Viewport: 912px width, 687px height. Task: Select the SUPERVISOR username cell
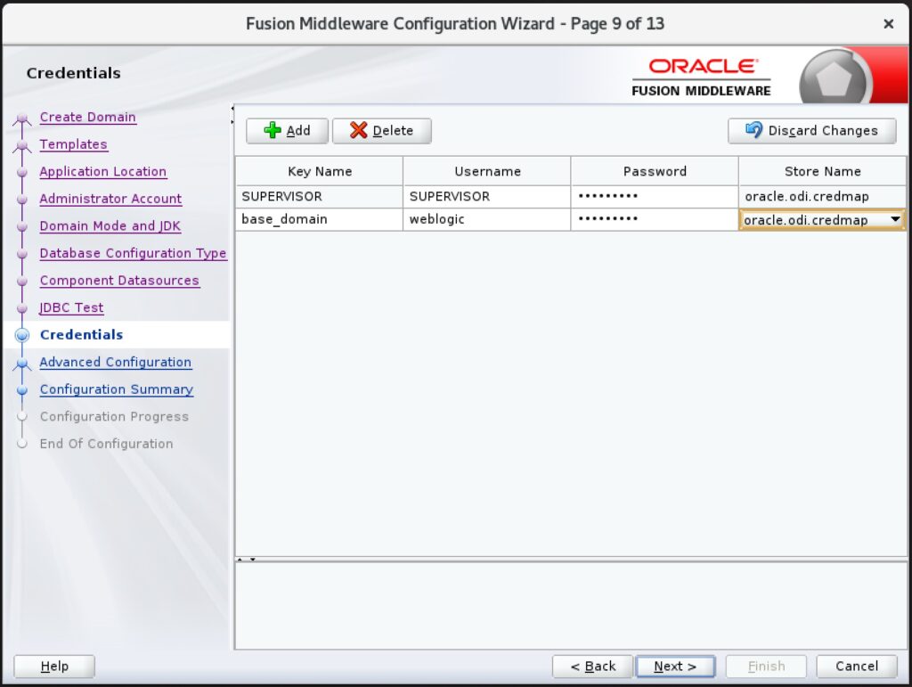coord(487,197)
